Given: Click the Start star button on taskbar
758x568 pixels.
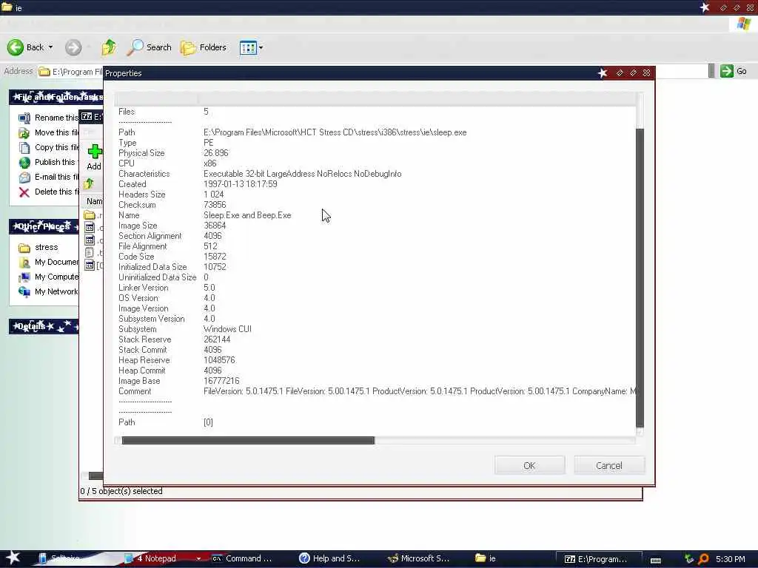Looking at the screenshot, I should point(13,558).
